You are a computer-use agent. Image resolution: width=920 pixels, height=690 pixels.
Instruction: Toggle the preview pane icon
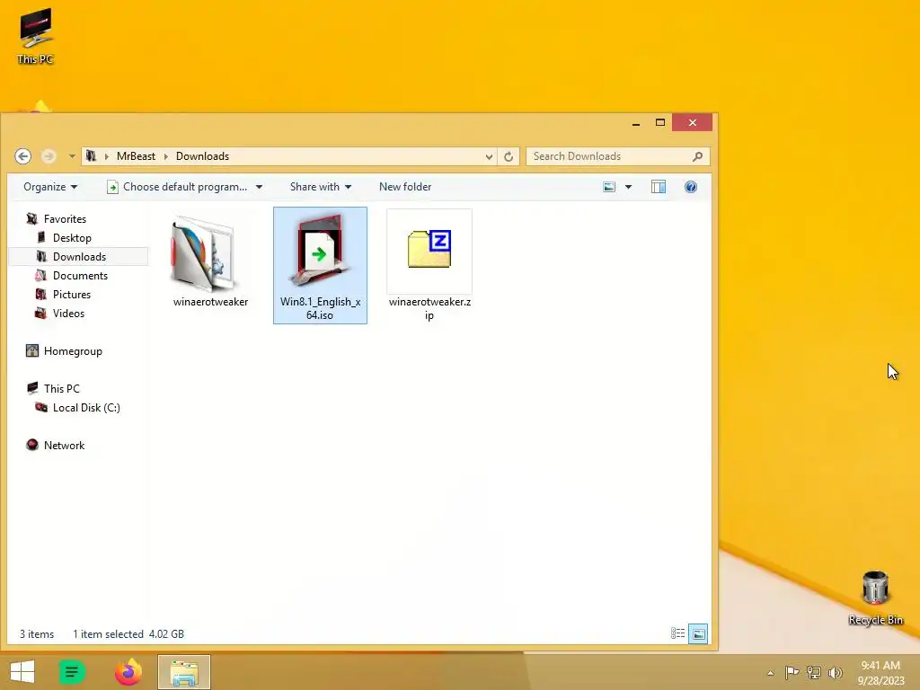point(659,187)
